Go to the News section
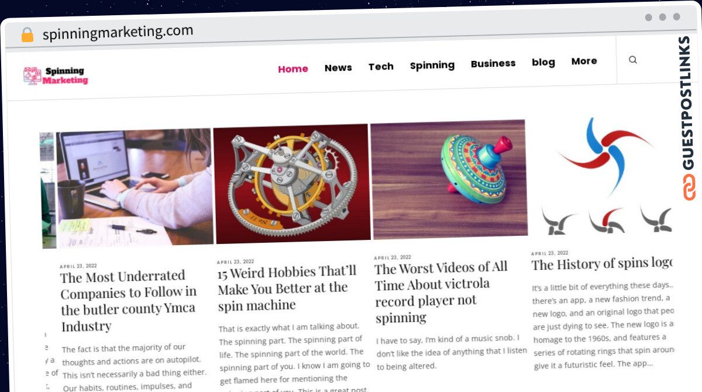 point(338,67)
